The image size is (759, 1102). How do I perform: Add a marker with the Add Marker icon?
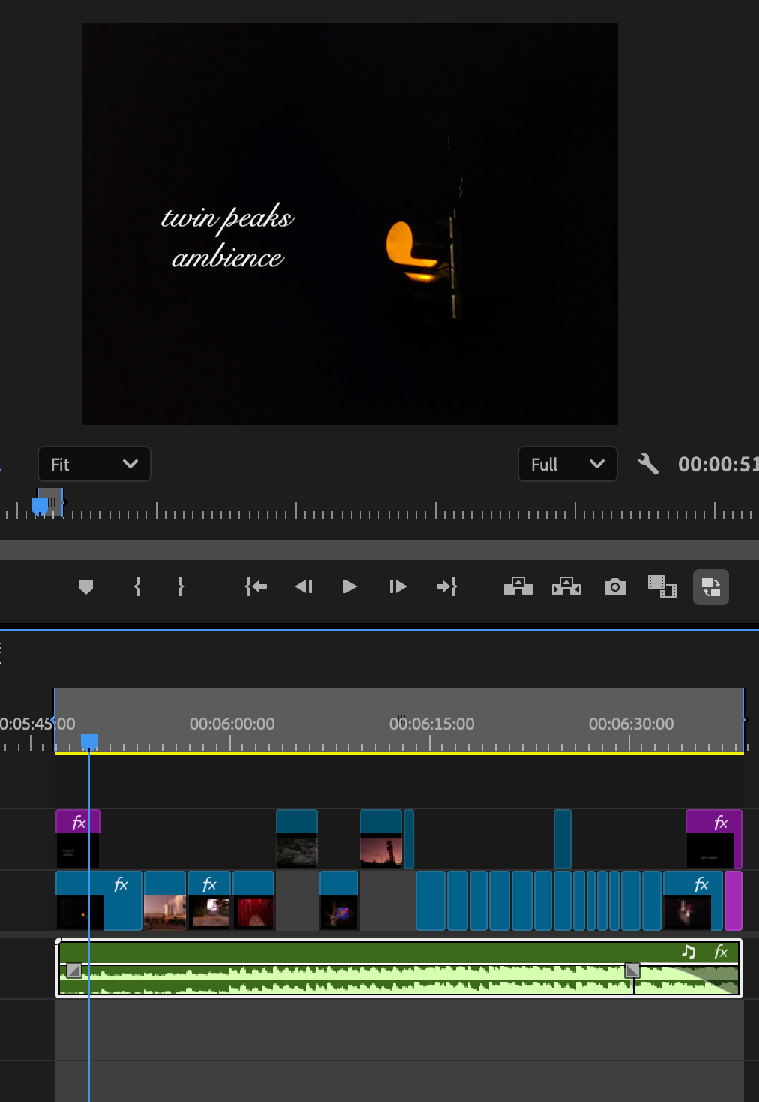click(86, 586)
